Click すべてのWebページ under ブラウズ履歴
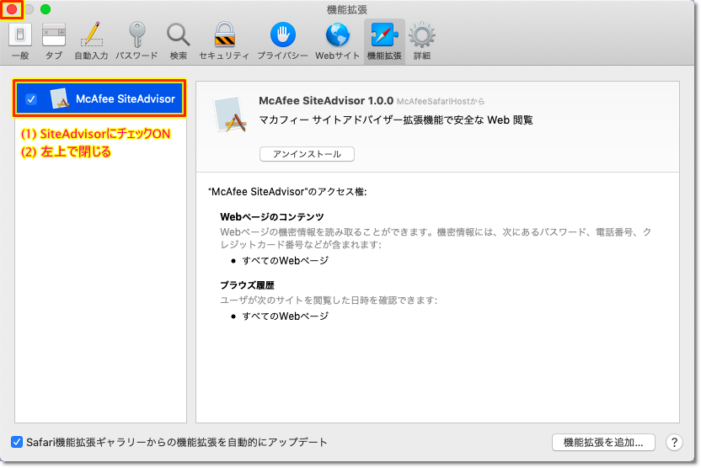The height and width of the screenshot is (468, 701). [286, 316]
